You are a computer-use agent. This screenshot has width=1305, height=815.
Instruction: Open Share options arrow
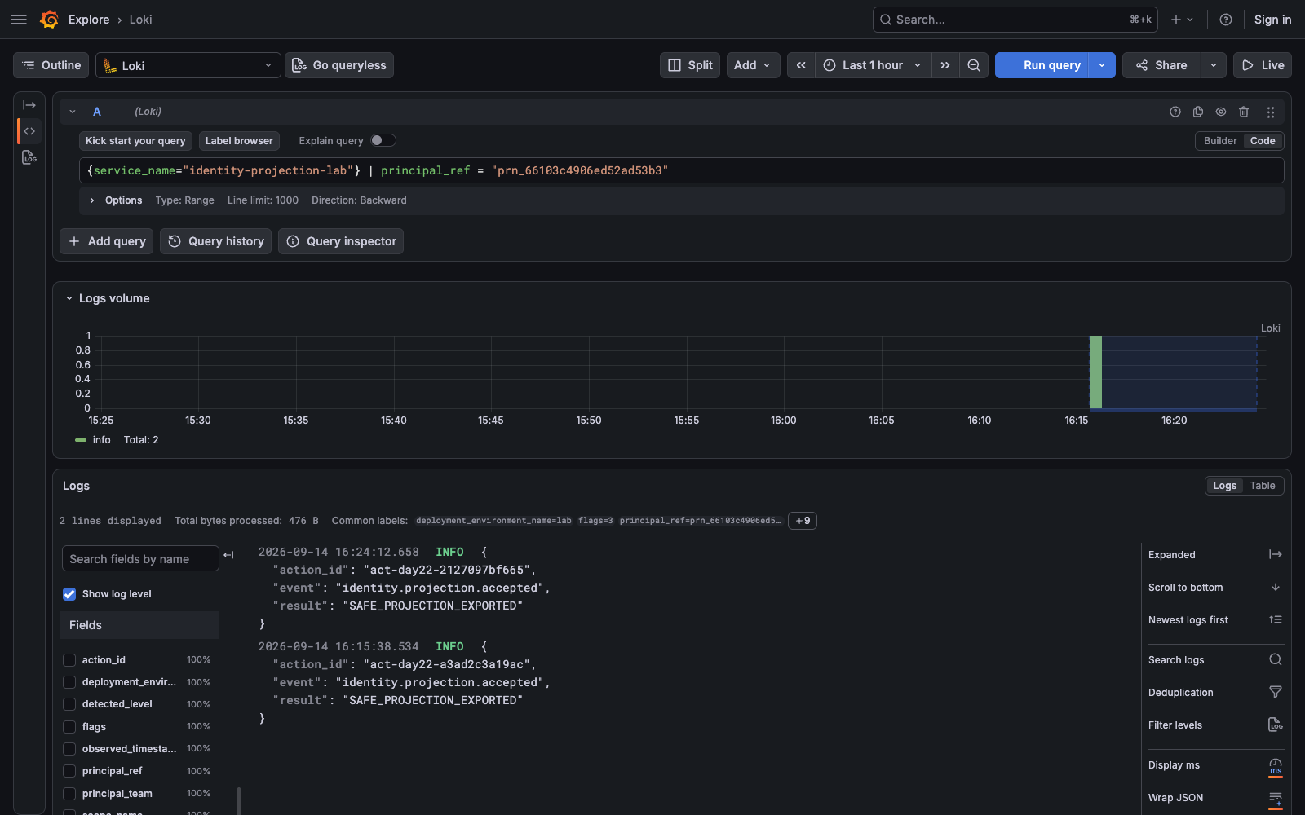point(1214,65)
